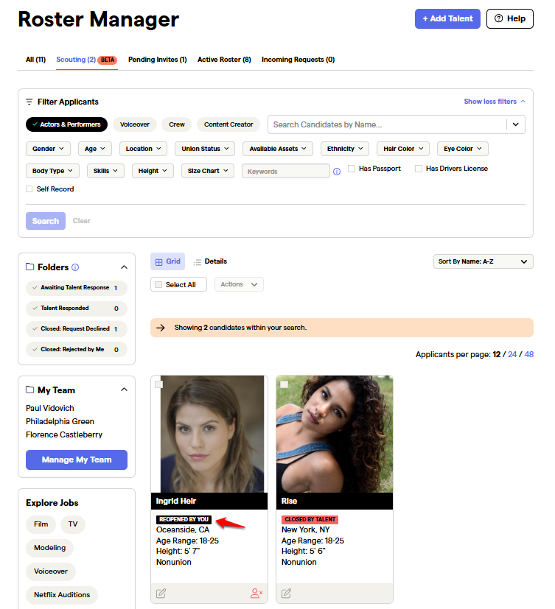Click the edit note icon on Ingrid Heir card

pyautogui.click(x=161, y=593)
